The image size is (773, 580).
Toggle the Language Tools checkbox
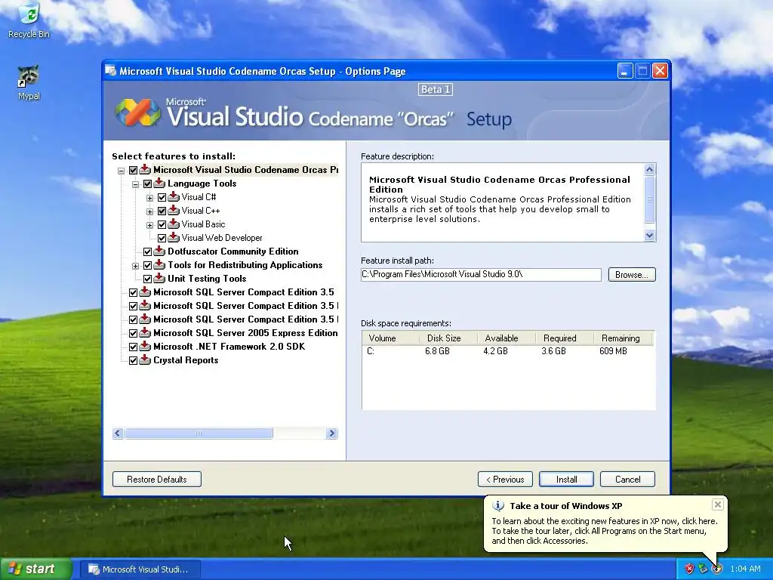[147, 184]
